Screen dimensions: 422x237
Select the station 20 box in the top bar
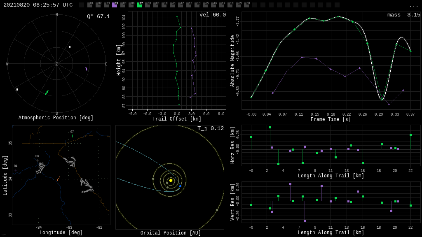point(246,5)
